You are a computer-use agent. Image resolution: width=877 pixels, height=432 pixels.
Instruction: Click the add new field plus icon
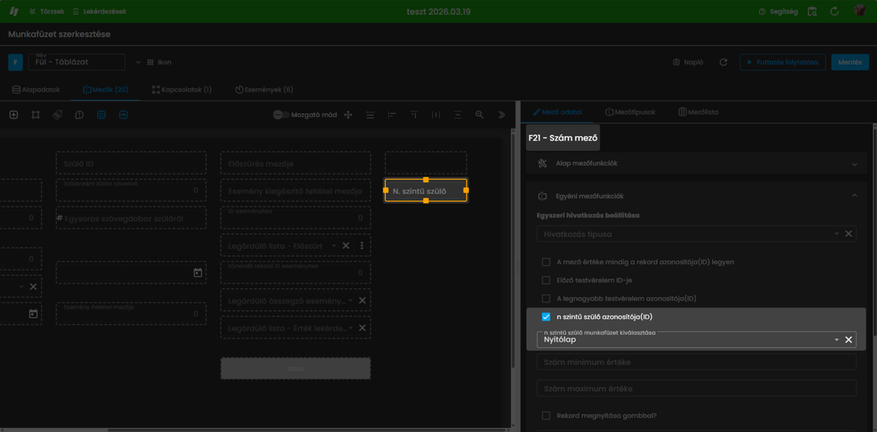pos(14,115)
